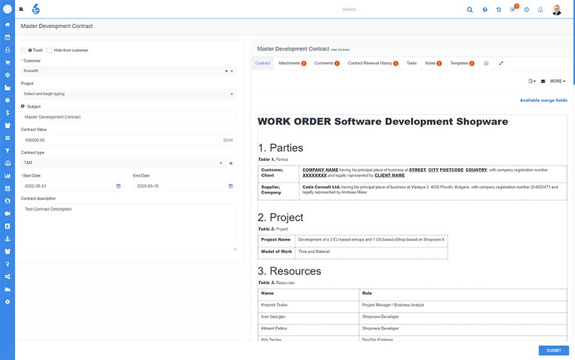Image resolution: width=575 pixels, height=360 pixels.
Task: Click the Subject input field
Action: click(x=128, y=117)
